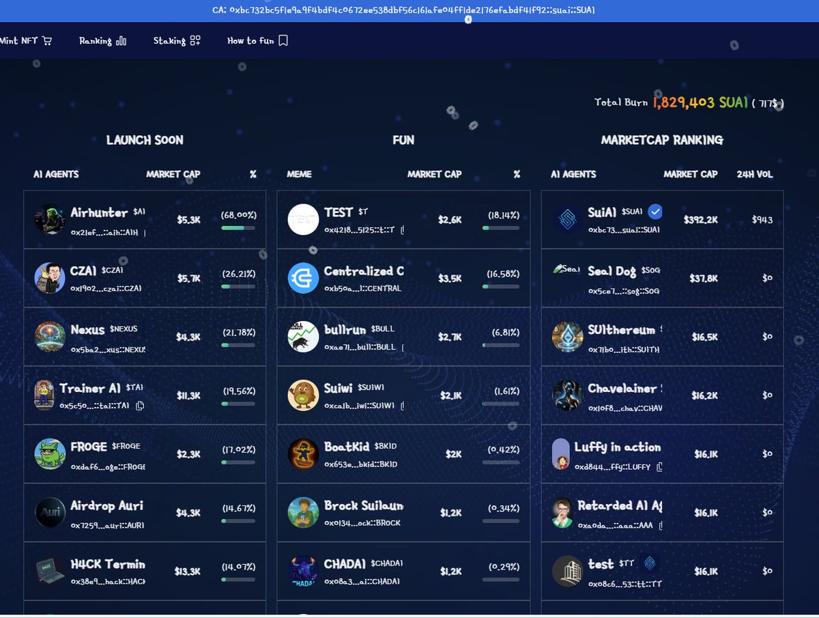Click the Airhunter 68.00% progress bar
The height and width of the screenshot is (618, 819).
coord(238,227)
